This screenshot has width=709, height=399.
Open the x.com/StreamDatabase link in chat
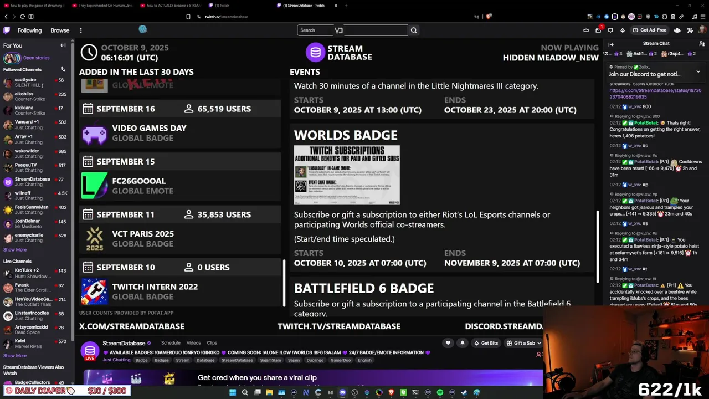pyautogui.click(x=655, y=93)
